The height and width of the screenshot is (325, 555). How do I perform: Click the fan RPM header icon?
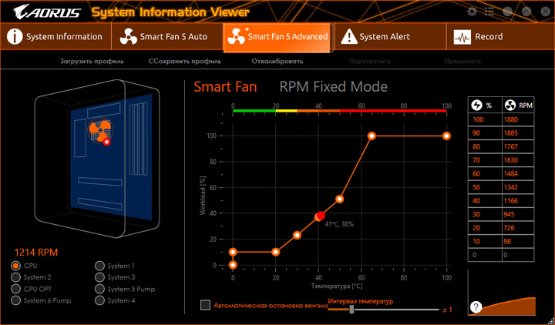(510, 105)
